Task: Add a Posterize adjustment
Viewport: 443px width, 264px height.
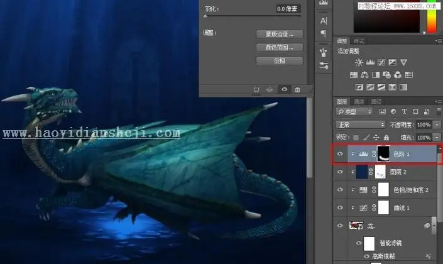Action: 370,87
